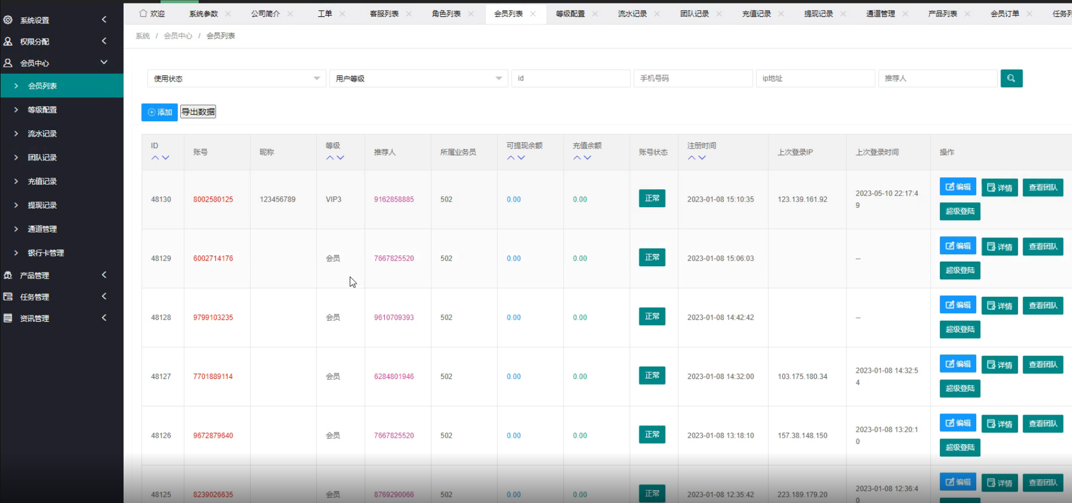Screen dimensions: 1072x503
Task: Close the 系统参数 tab with its X
Action: point(228,14)
